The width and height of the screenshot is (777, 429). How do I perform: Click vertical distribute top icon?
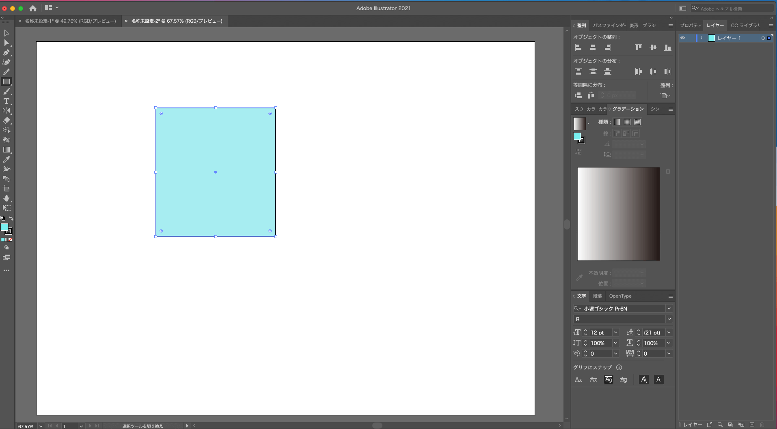[578, 71]
